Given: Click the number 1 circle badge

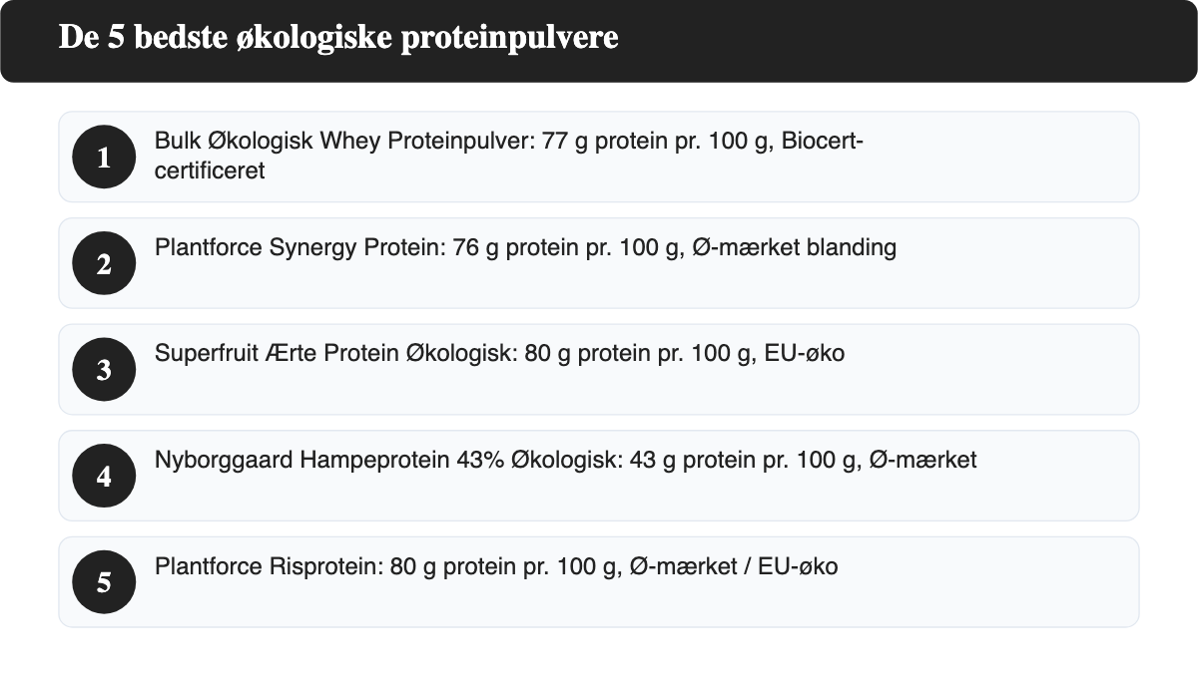Looking at the screenshot, I should coord(104,157).
